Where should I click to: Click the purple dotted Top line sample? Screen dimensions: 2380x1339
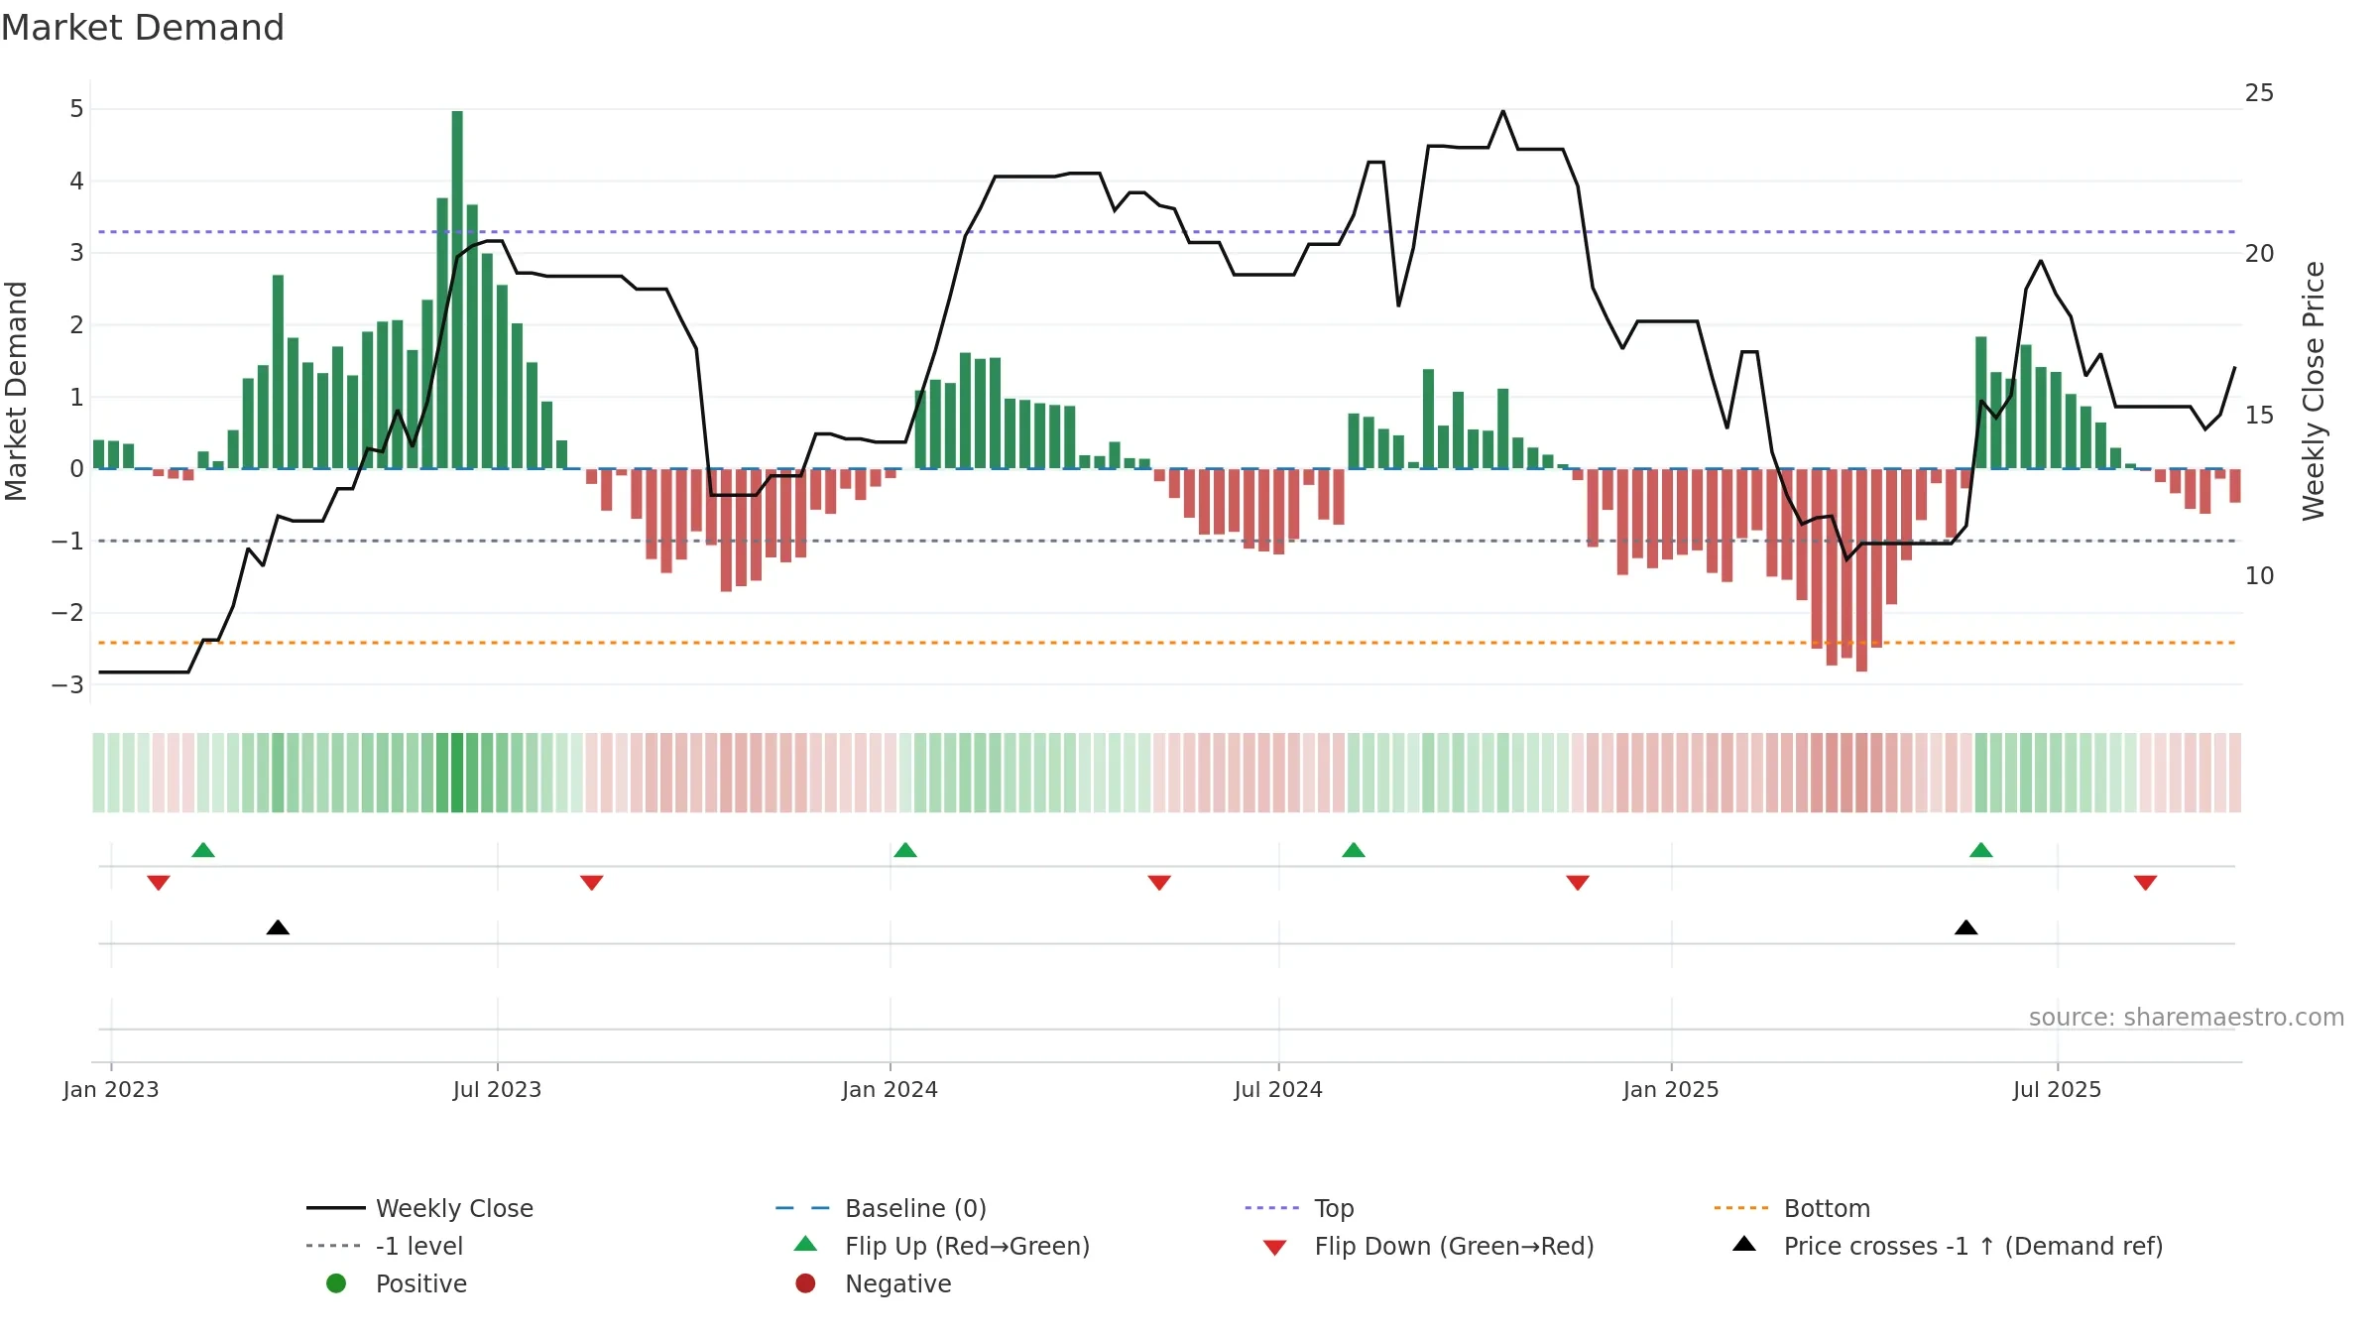tap(1274, 1208)
